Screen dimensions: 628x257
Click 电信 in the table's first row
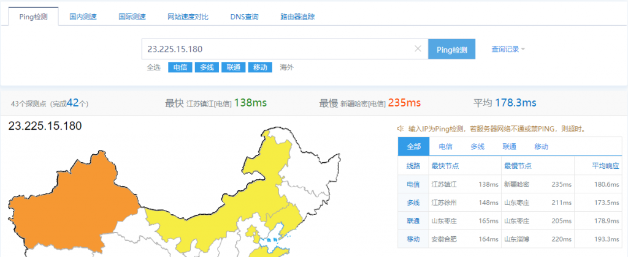413,184
